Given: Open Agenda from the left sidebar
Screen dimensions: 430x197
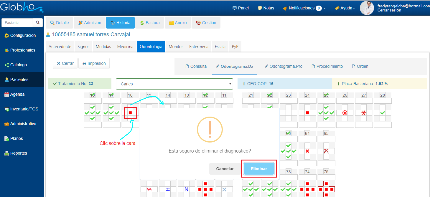Looking at the screenshot, I should click(17, 94).
